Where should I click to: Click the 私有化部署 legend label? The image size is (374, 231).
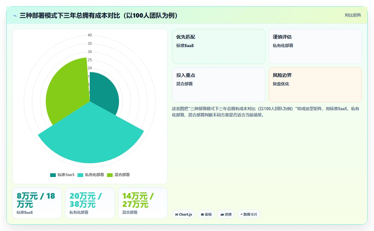click(x=94, y=175)
